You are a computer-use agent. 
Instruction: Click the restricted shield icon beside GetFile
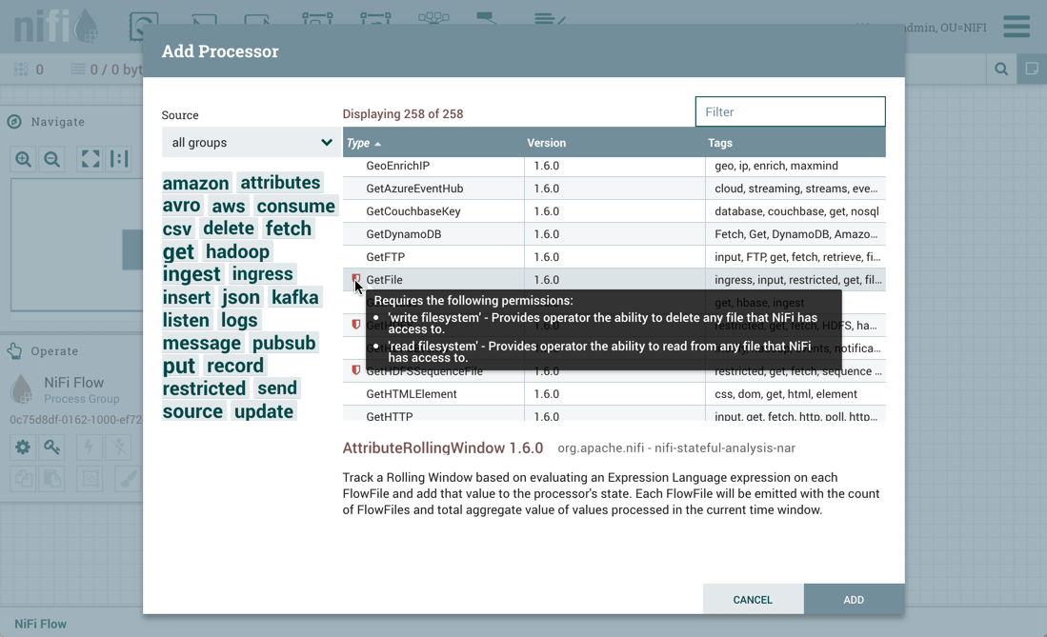[356, 279]
